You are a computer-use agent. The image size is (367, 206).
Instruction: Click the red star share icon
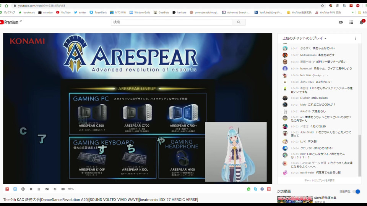coord(269,189)
